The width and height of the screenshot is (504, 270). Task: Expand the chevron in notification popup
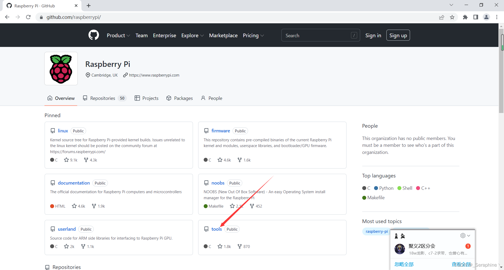point(469,236)
